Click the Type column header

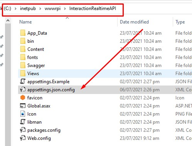[180, 22]
